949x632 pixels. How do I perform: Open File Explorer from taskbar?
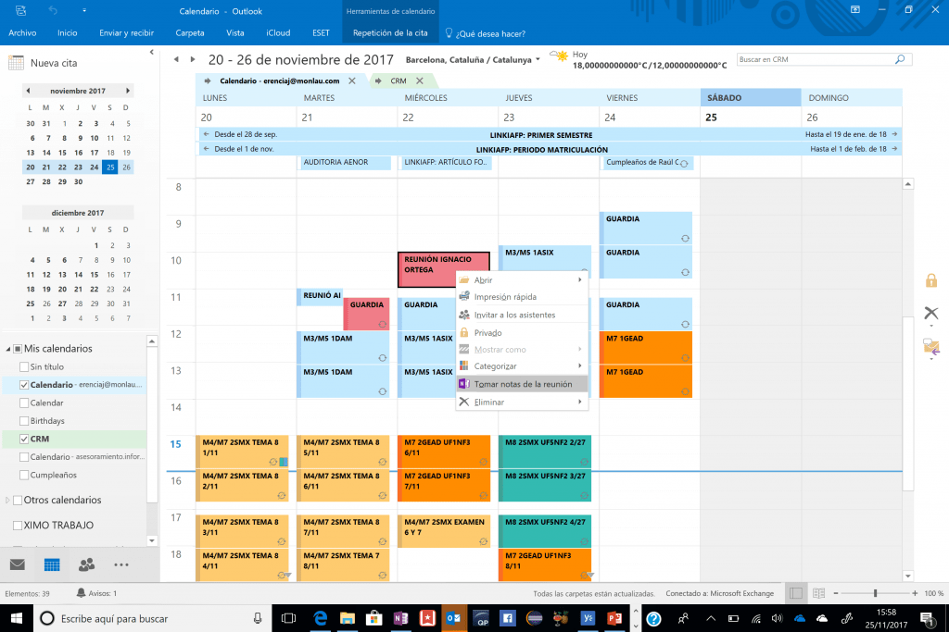coord(347,618)
